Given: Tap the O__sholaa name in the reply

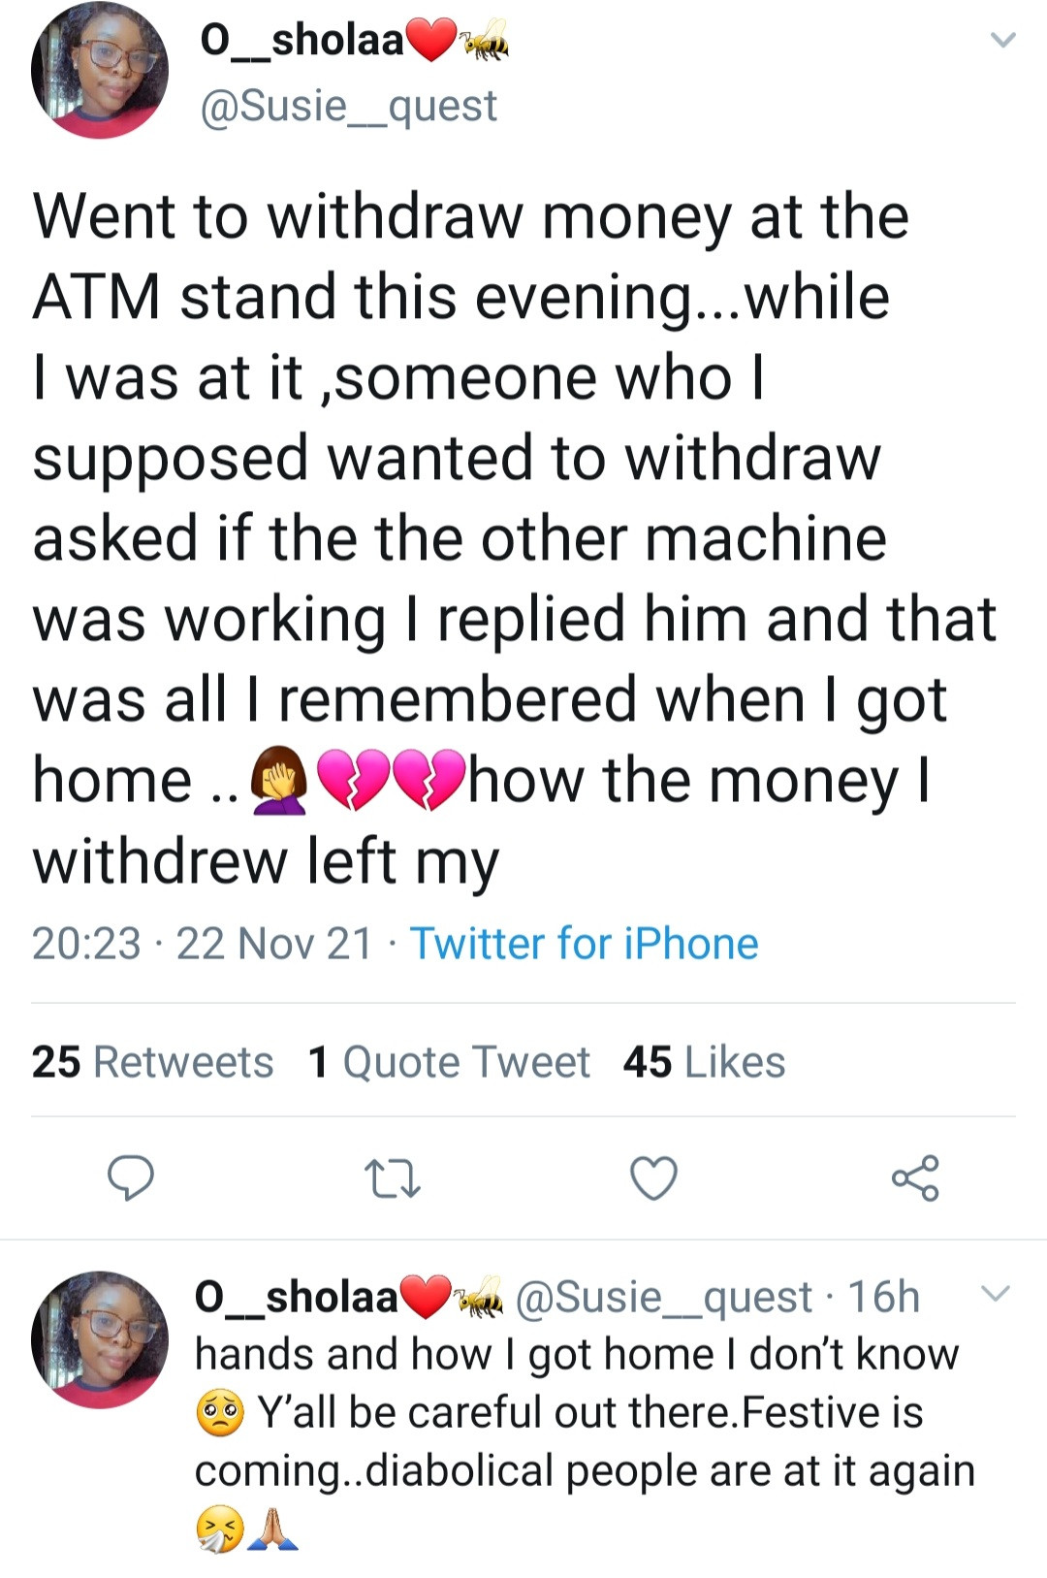Looking at the screenshot, I should click(297, 1297).
